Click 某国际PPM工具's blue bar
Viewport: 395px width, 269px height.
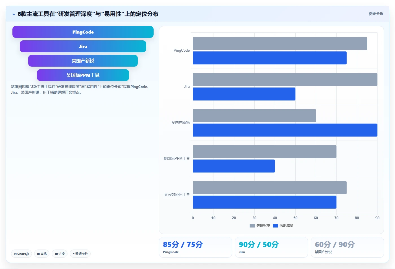pos(234,166)
